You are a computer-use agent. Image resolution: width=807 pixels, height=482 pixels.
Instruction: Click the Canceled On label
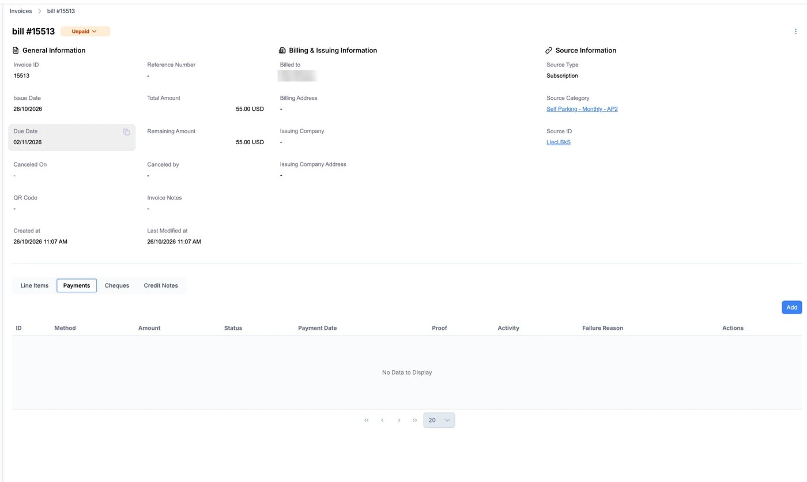coord(30,164)
